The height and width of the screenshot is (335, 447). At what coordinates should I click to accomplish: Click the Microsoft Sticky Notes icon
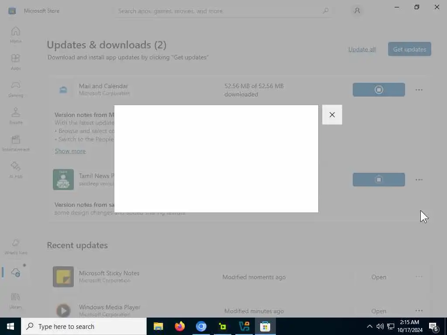click(x=63, y=277)
